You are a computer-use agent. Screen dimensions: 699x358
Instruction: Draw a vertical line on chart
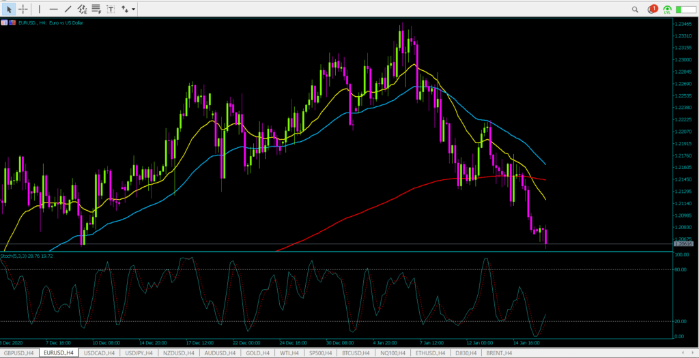pyautogui.click(x=39, y=9)
